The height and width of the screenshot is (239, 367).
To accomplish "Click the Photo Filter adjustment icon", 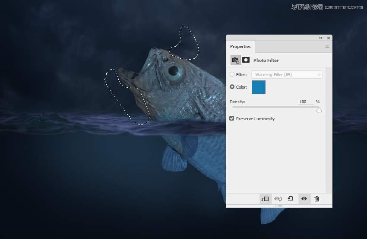I will click(235, 60).
